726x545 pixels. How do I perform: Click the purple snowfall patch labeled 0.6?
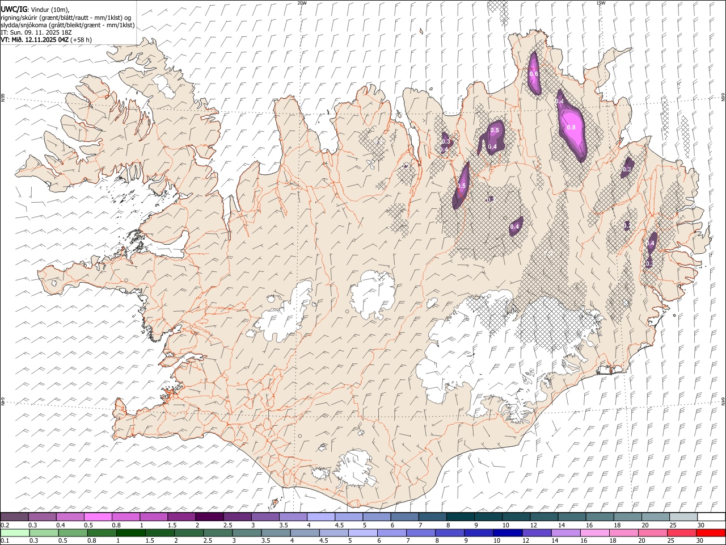534,73
